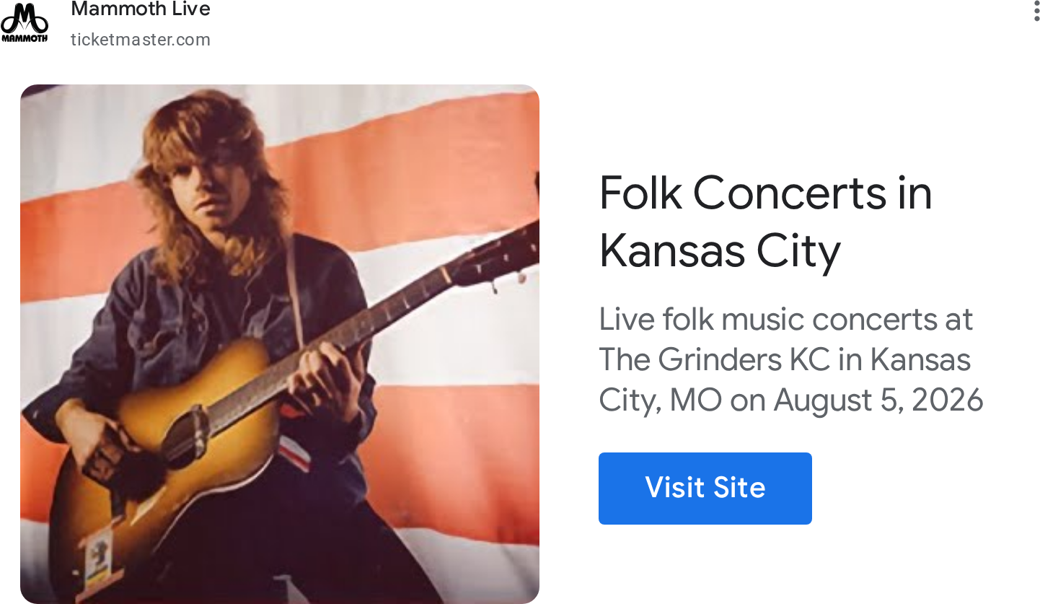The height and width of the screenshot is (604, 1040).
Task: Click the Mammoth advertiser logo
Action: pyautogui.click(x=25, y=22)
